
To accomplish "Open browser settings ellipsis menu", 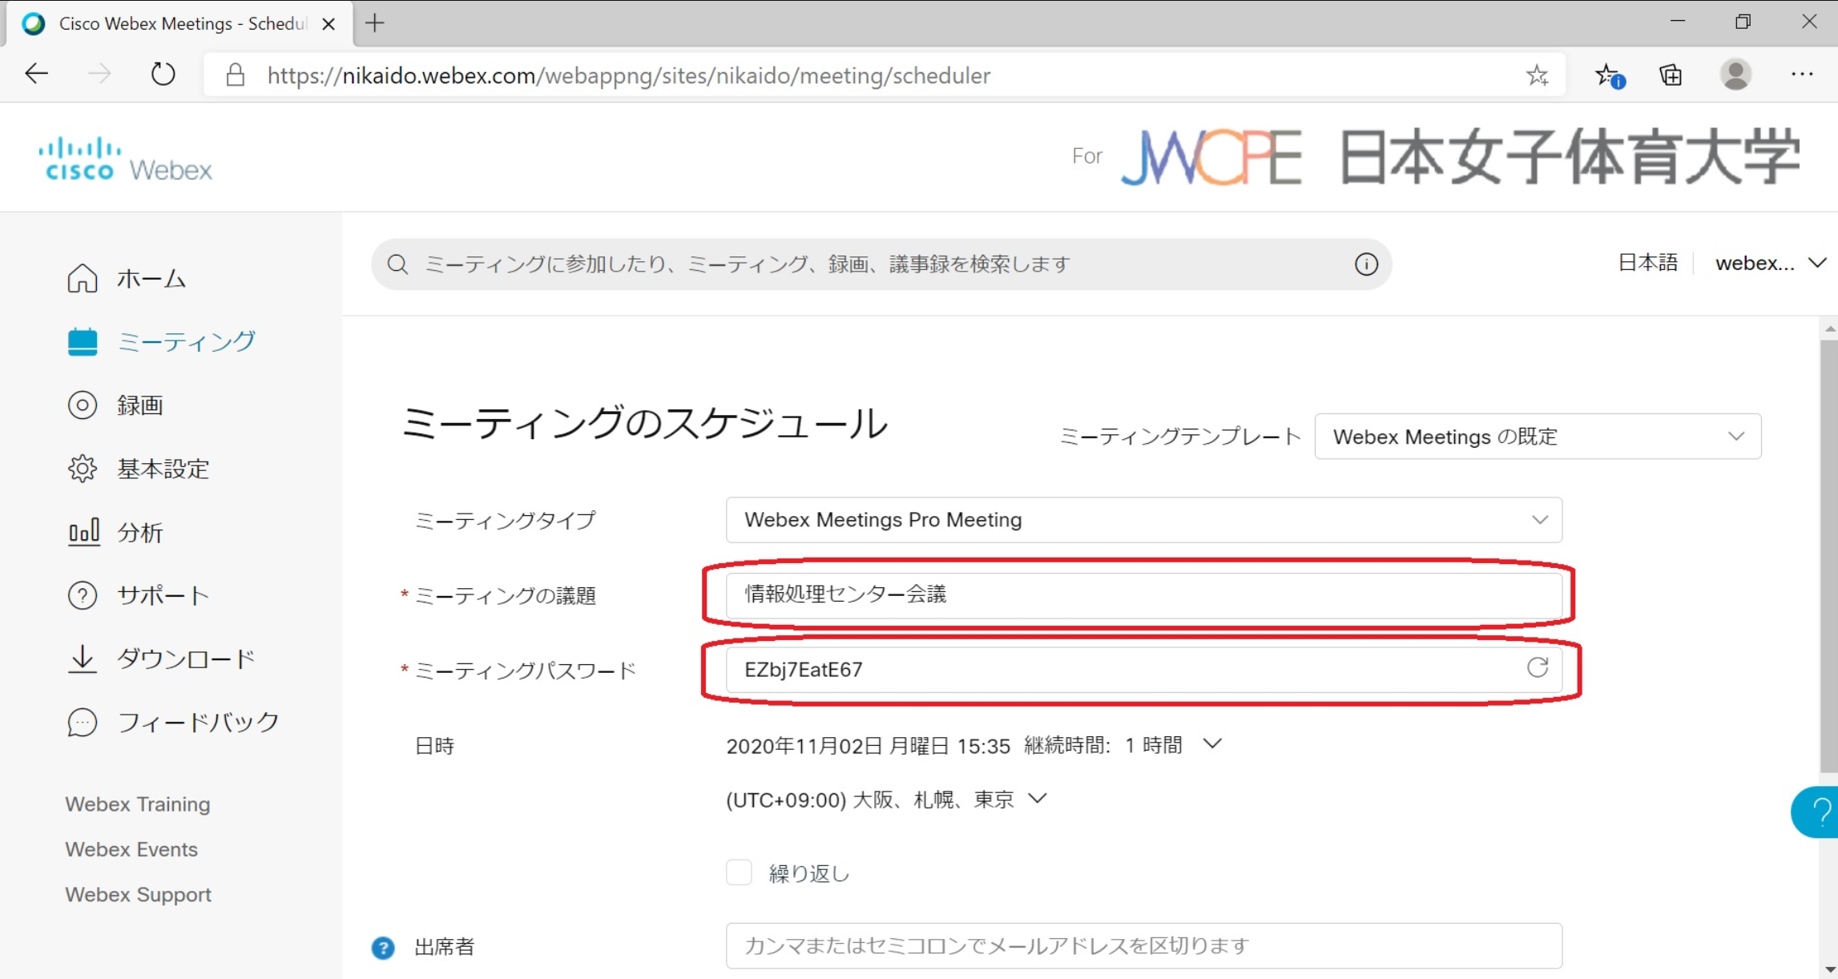I will tap(1802, 75).
